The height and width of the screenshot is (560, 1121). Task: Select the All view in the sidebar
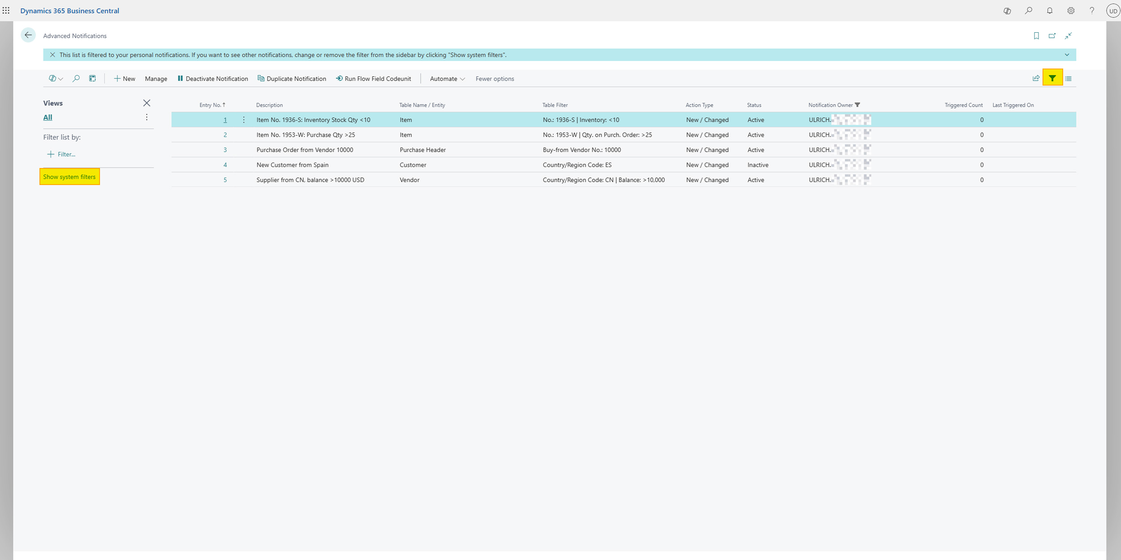[x=48, y=117]
